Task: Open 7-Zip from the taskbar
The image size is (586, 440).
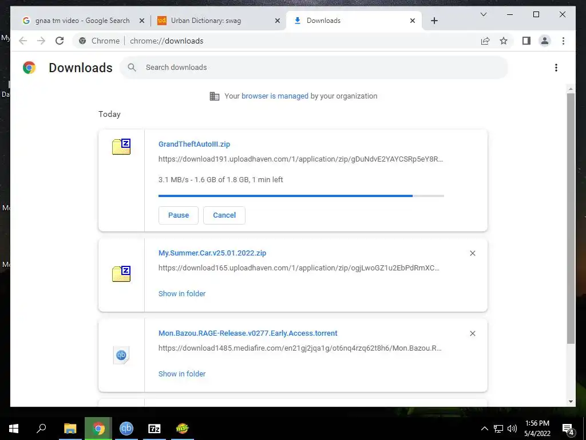Action: 155,429
